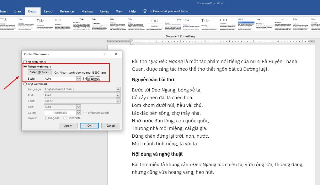
Task: Click Apply in the watermark dialog
Action: [x=68, y=126]
